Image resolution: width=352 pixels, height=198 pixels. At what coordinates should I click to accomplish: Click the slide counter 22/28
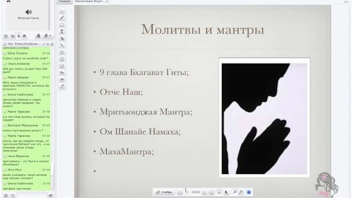[195, 192]
